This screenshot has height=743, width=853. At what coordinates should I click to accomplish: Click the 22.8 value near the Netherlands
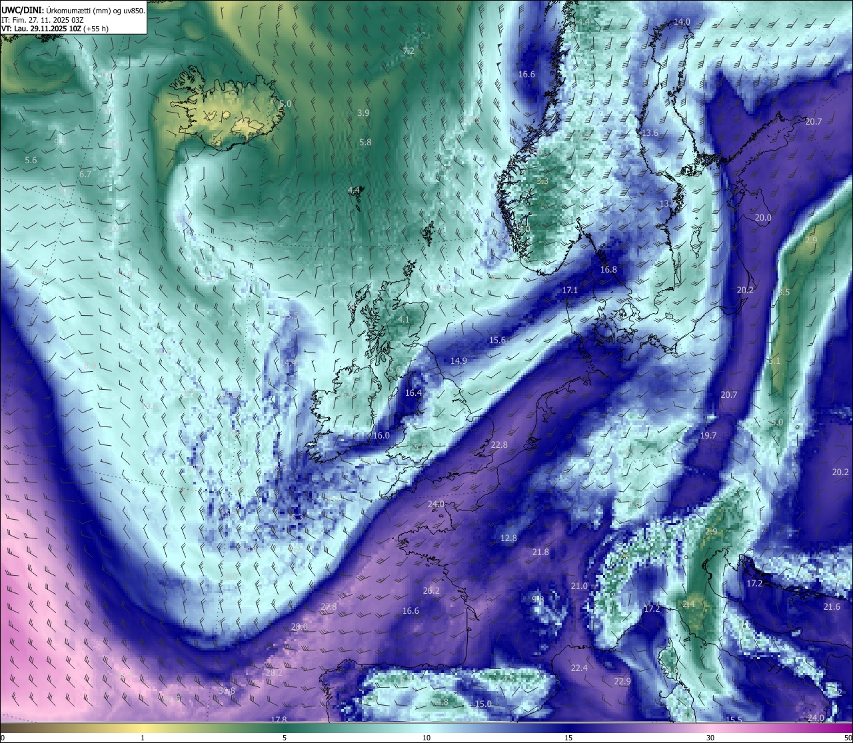click(x=499, y=444)
